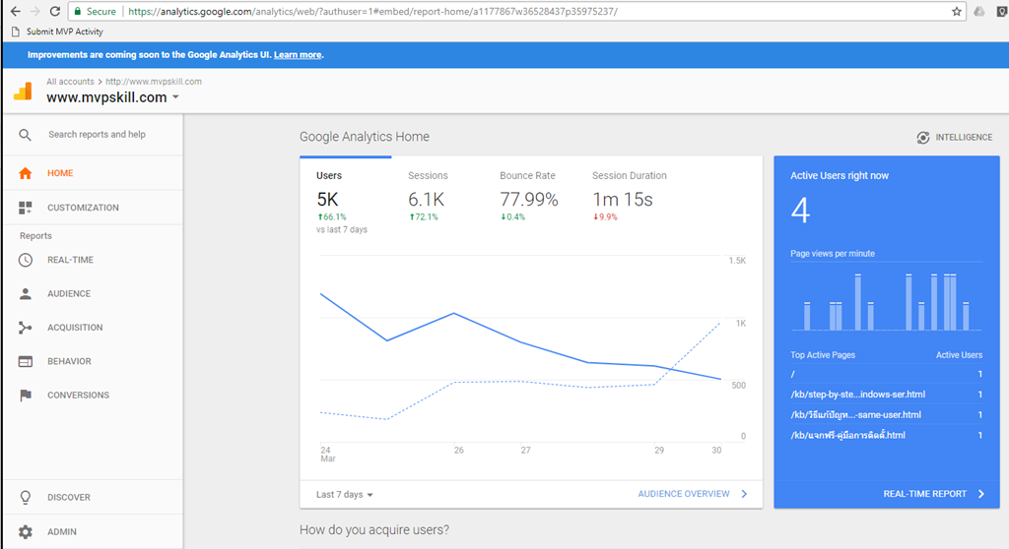Click the How do you acquire users? heading
1009x549 pixels.
(x=374, y=529)
